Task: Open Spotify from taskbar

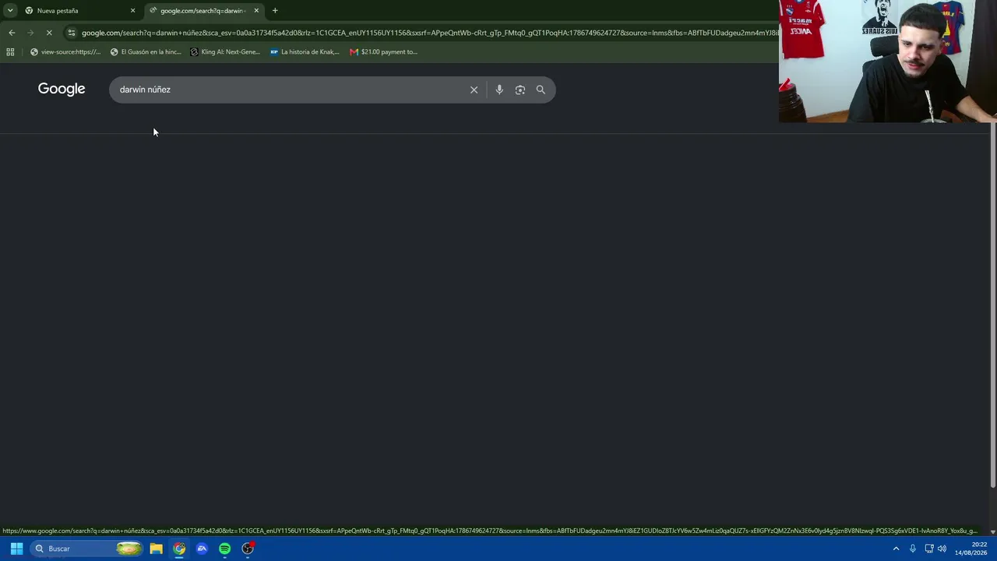Action: (x=224, y=549)
